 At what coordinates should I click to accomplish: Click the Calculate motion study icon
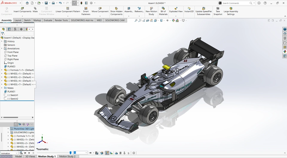(x=21, y=153)
